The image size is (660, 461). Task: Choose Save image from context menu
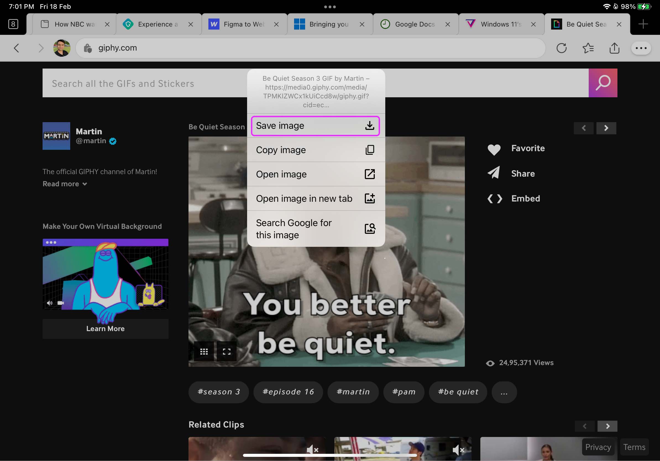pyautogui.click(x=315, y=126)
